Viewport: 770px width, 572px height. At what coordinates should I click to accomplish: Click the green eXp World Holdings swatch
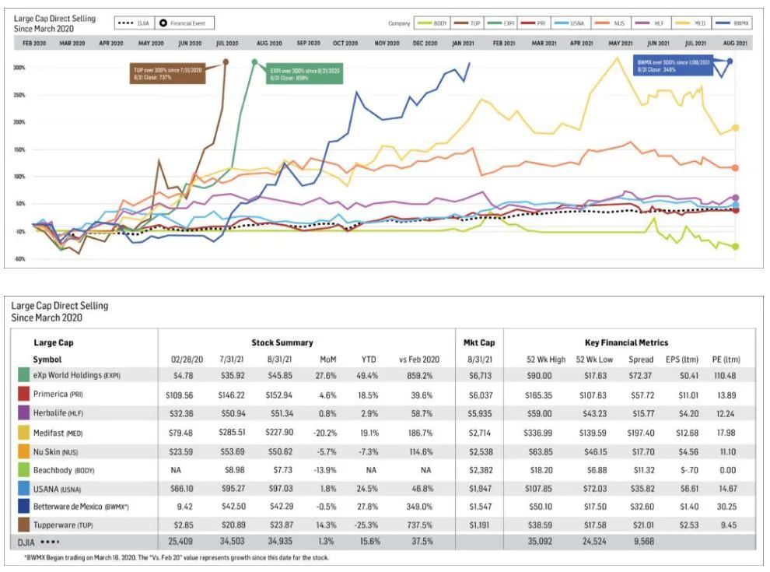click(23, 375)
